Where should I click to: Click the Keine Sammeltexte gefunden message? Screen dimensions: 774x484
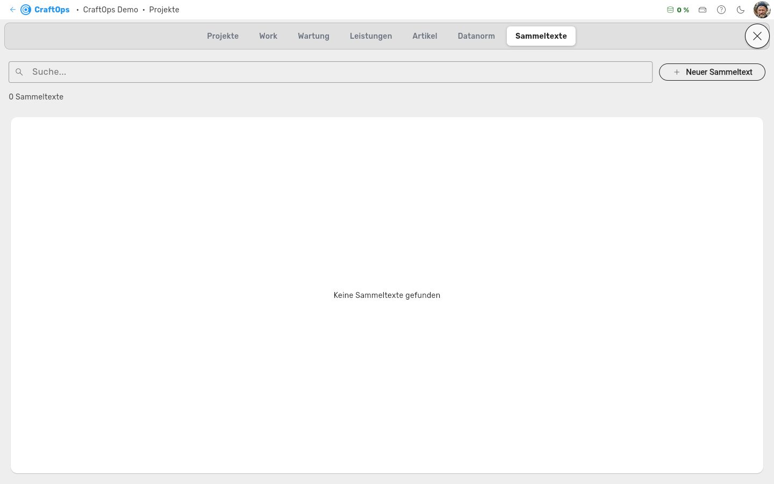pyautogui.click(x=387, y=295)
